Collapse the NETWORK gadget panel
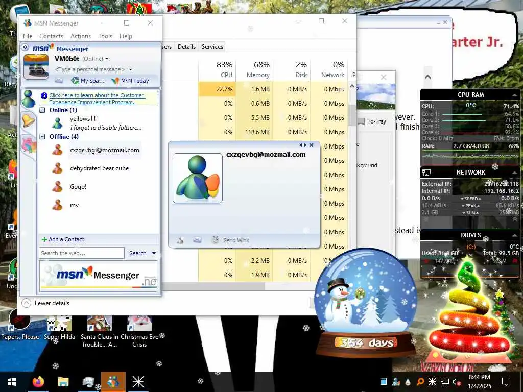The height and width of the screenshot is (392, 523). tap(514, 173)
